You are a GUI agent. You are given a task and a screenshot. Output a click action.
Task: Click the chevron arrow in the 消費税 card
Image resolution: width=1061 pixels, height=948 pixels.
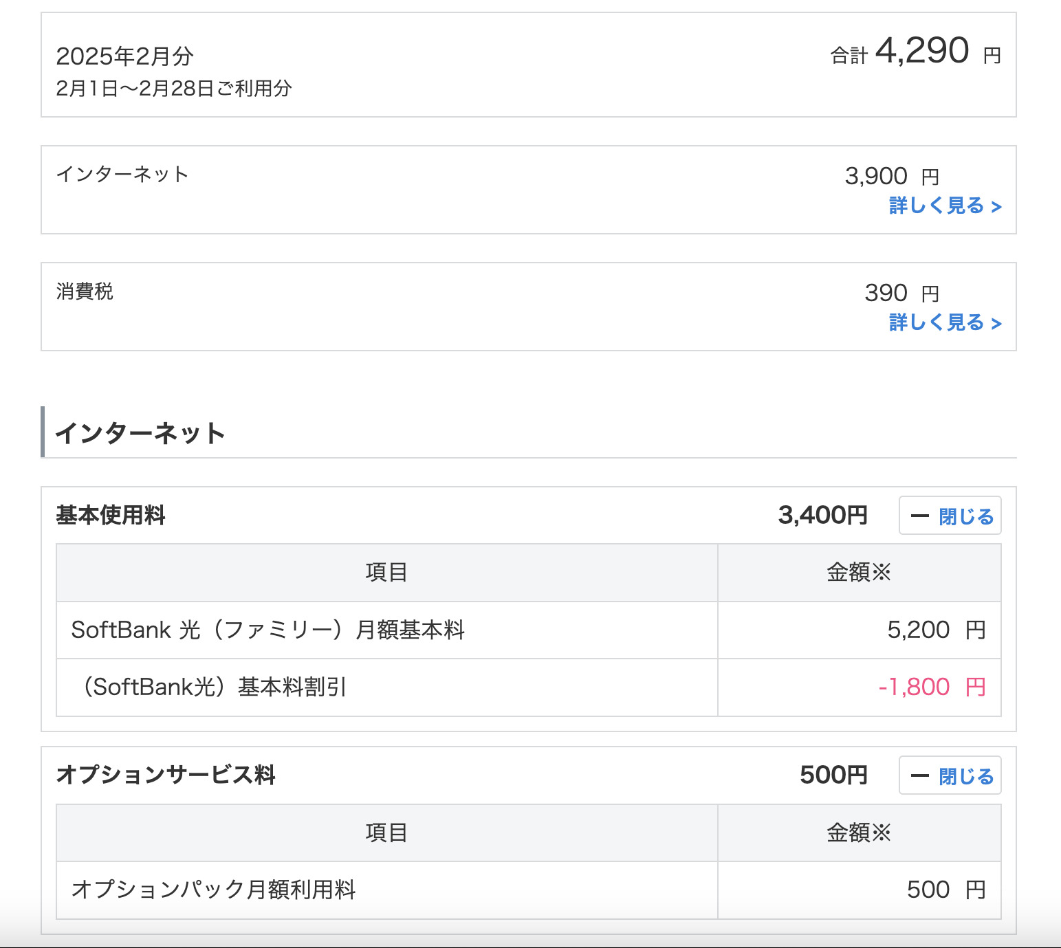coord(996,324)
